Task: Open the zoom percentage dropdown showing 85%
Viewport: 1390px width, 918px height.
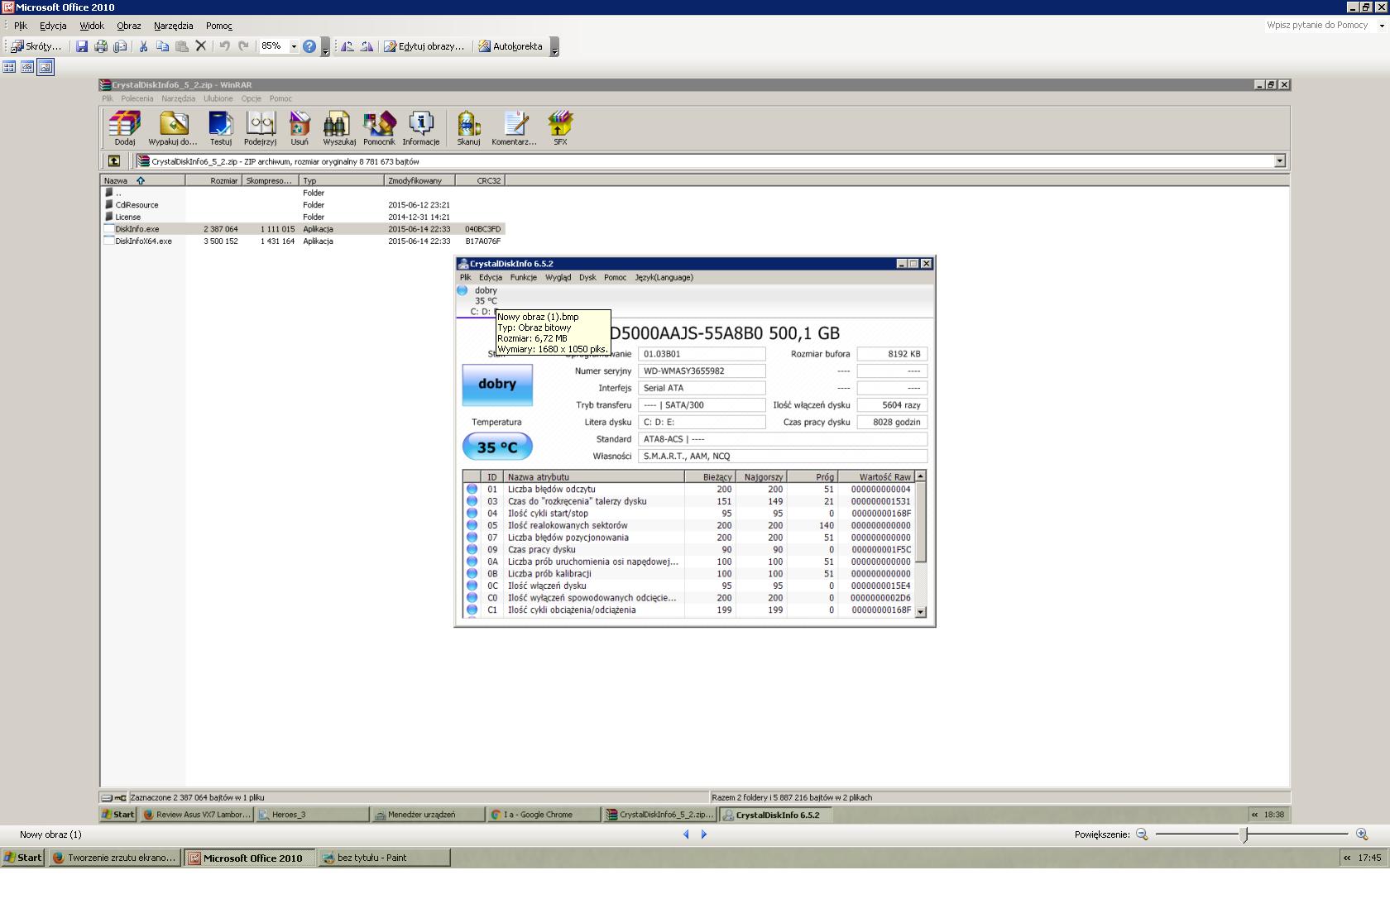Action: (x=294, y=46)
